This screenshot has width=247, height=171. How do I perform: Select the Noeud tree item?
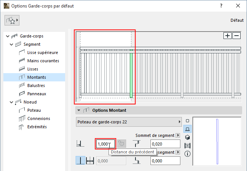pyautogui.click(x=30, y=102)
